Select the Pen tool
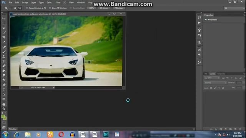 4,85
